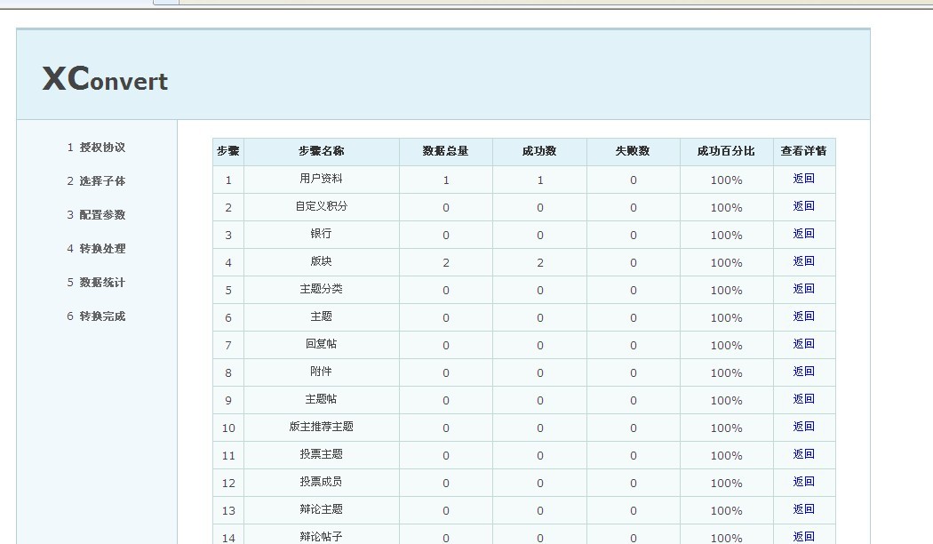Click total count 2 in 版块 row

pos(446,262)
